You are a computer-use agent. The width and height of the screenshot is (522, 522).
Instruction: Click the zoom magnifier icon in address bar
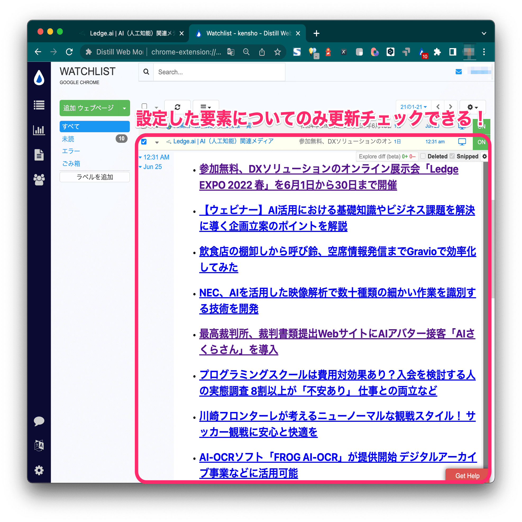[x=246, y=52]
